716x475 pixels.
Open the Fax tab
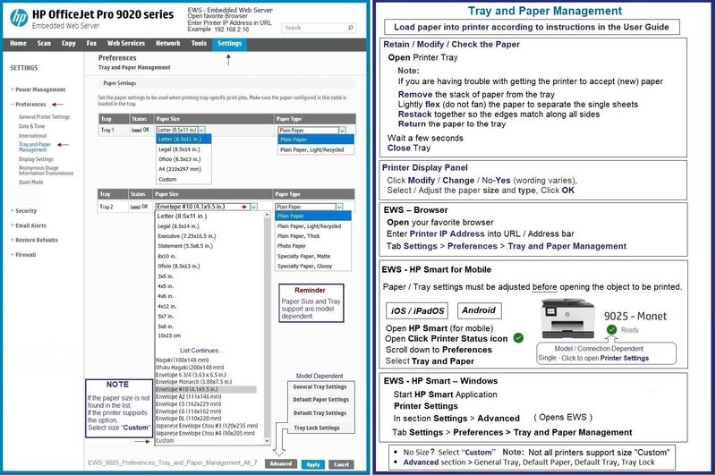coord(91,43)
